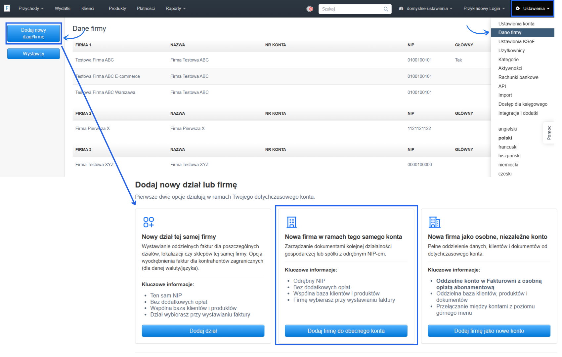Screen dimensions: 562x357
Task: Click the buildings icon of niezależne konto card
Action: [434, 222]
